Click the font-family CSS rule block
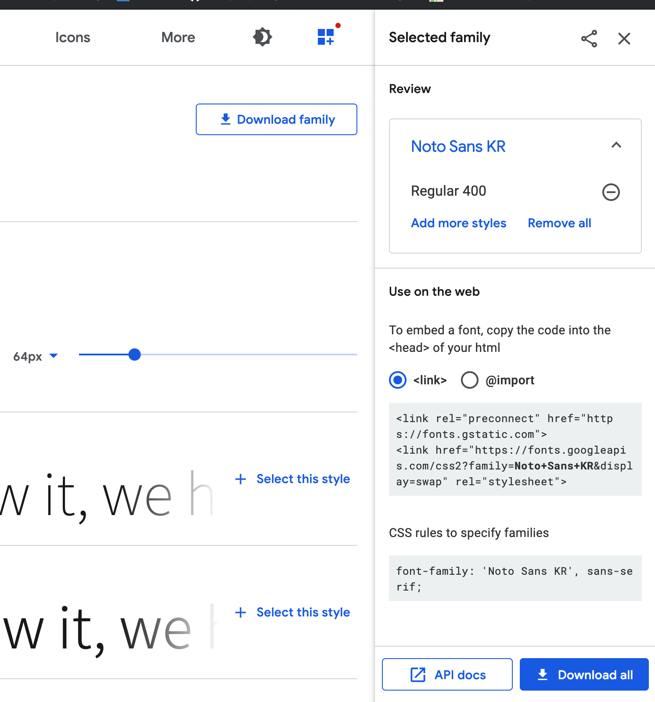Image resolution: width=655 pixels, height=702 pixels. 515,578
